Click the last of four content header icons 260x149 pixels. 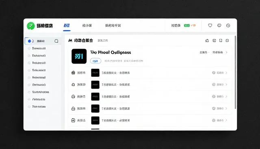[x=227, y=40]
